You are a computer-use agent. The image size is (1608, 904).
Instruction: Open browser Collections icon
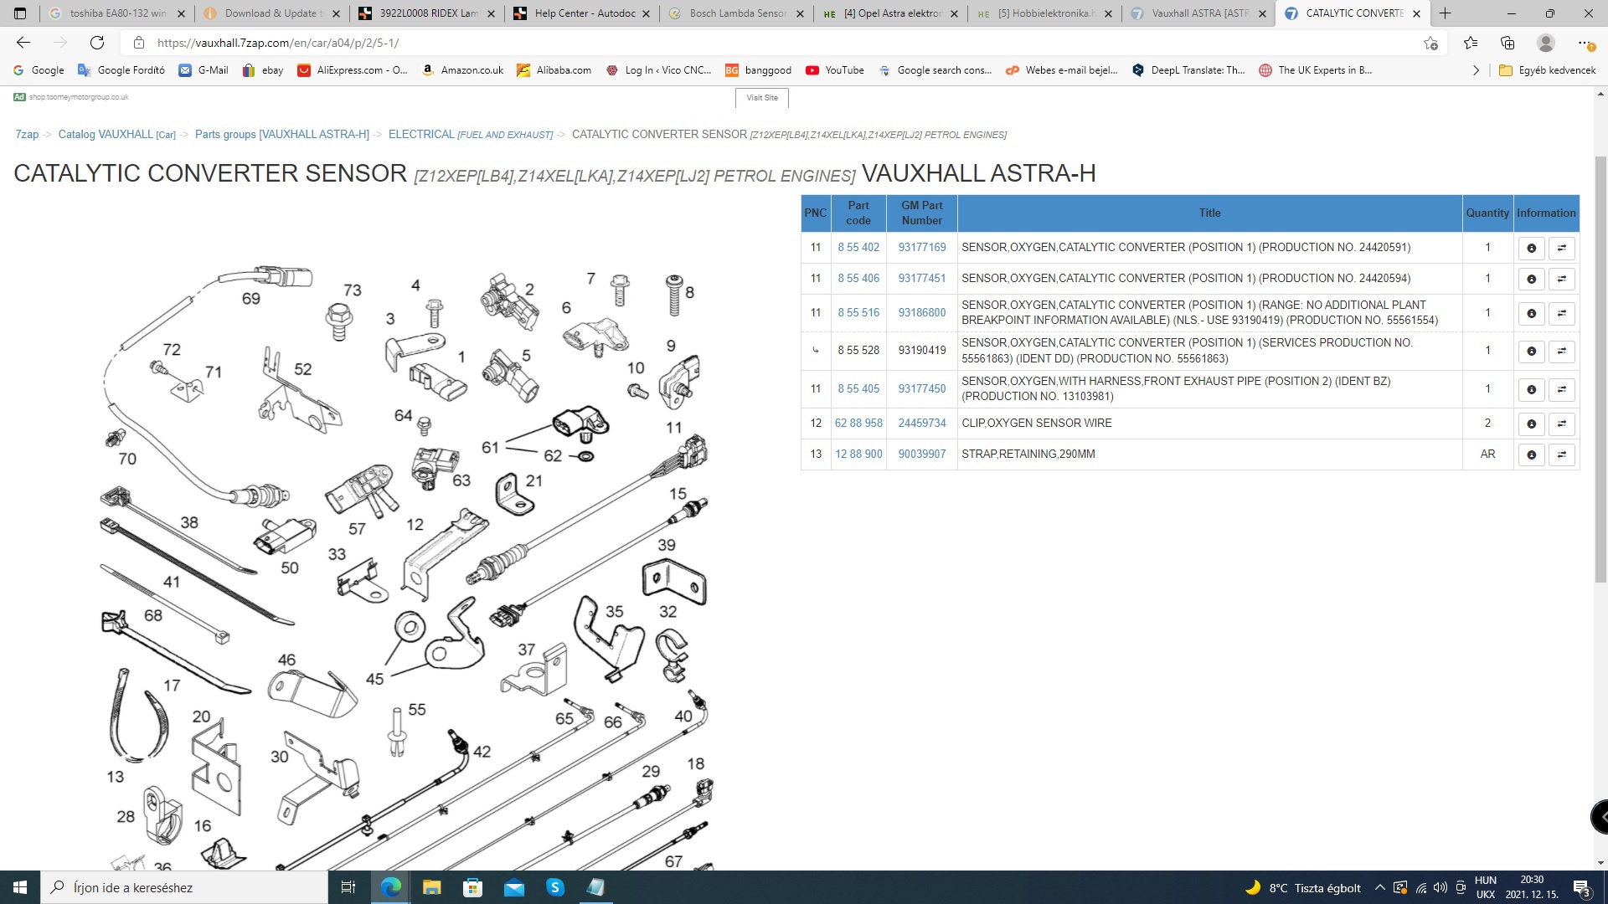[x=1507, y=43]
